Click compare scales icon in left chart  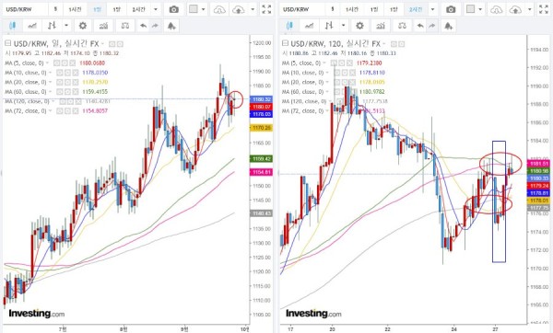point(124,26)
